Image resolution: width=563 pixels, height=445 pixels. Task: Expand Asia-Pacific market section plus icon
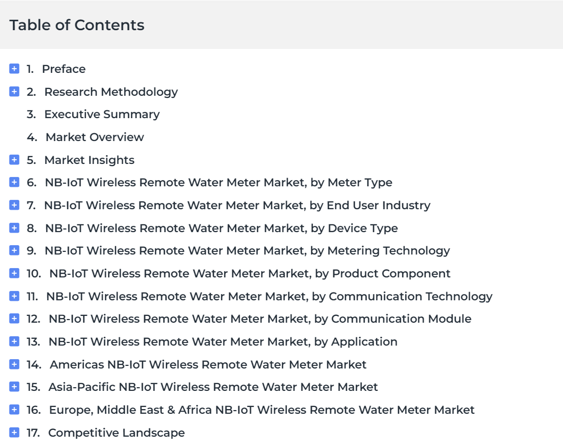click(x=14, y=387)
